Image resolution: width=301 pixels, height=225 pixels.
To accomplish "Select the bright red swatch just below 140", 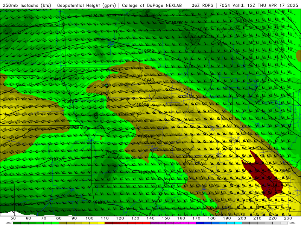I will click(x=147, y=223).
